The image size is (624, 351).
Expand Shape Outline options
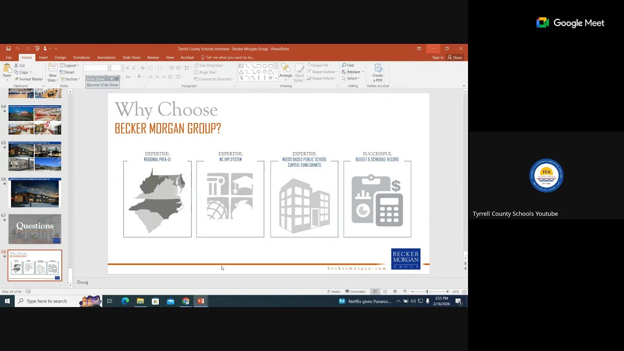(321, 72)
